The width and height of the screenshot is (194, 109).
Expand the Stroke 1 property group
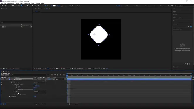pyautogui.click(x=13, y=91)
